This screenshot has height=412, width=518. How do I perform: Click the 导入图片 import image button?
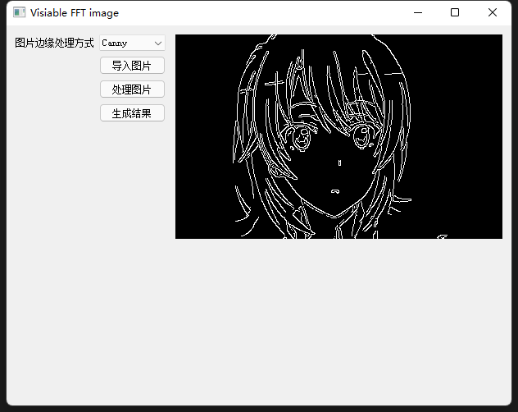[132, 66]
